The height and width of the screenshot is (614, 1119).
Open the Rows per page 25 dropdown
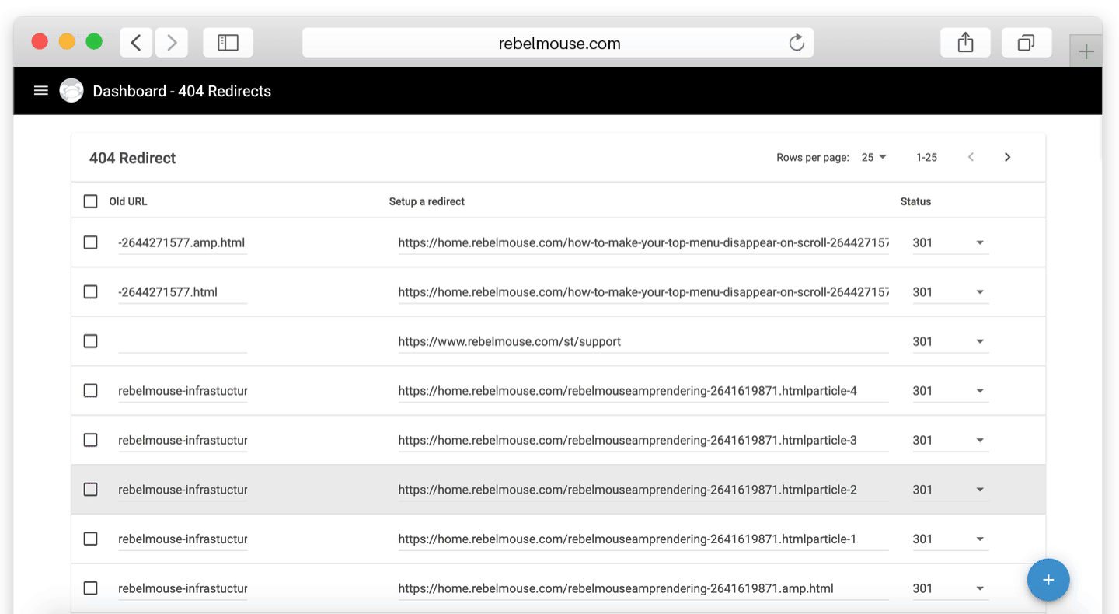pyautogui.click(x=873, y=157)
